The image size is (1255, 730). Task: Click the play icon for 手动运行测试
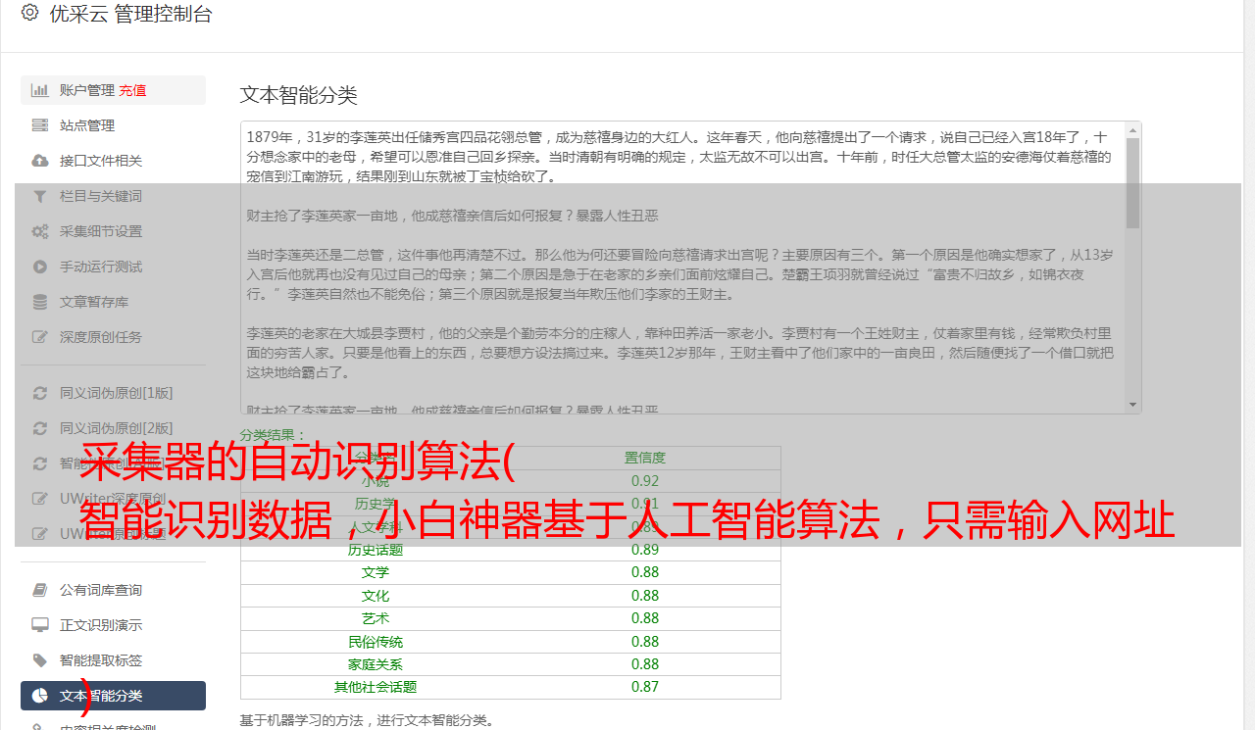pos(40,267)
